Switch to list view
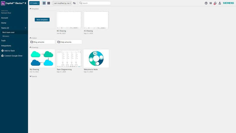 49,3
